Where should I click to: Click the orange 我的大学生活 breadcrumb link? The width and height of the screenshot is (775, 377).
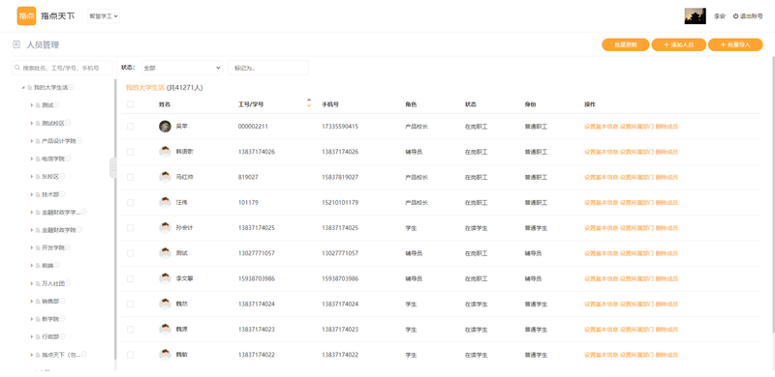point(144,87)
